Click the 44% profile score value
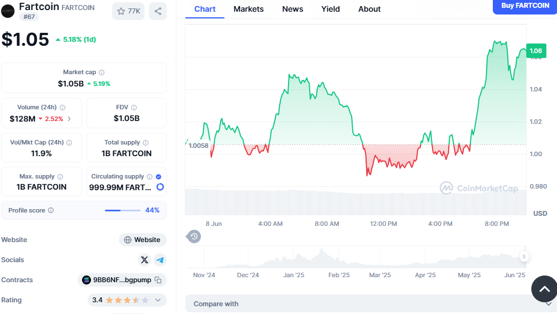Image resolution: width=557 pixels, height=314 pixels. coord(152,210)
